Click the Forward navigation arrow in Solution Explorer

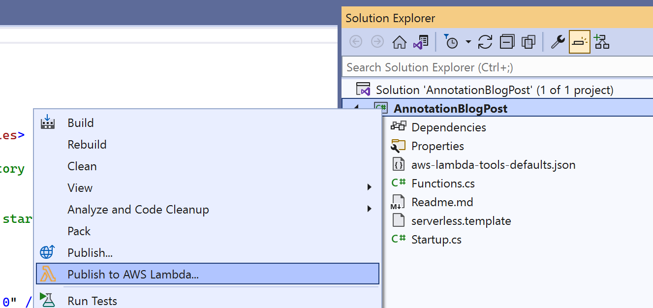377,42
